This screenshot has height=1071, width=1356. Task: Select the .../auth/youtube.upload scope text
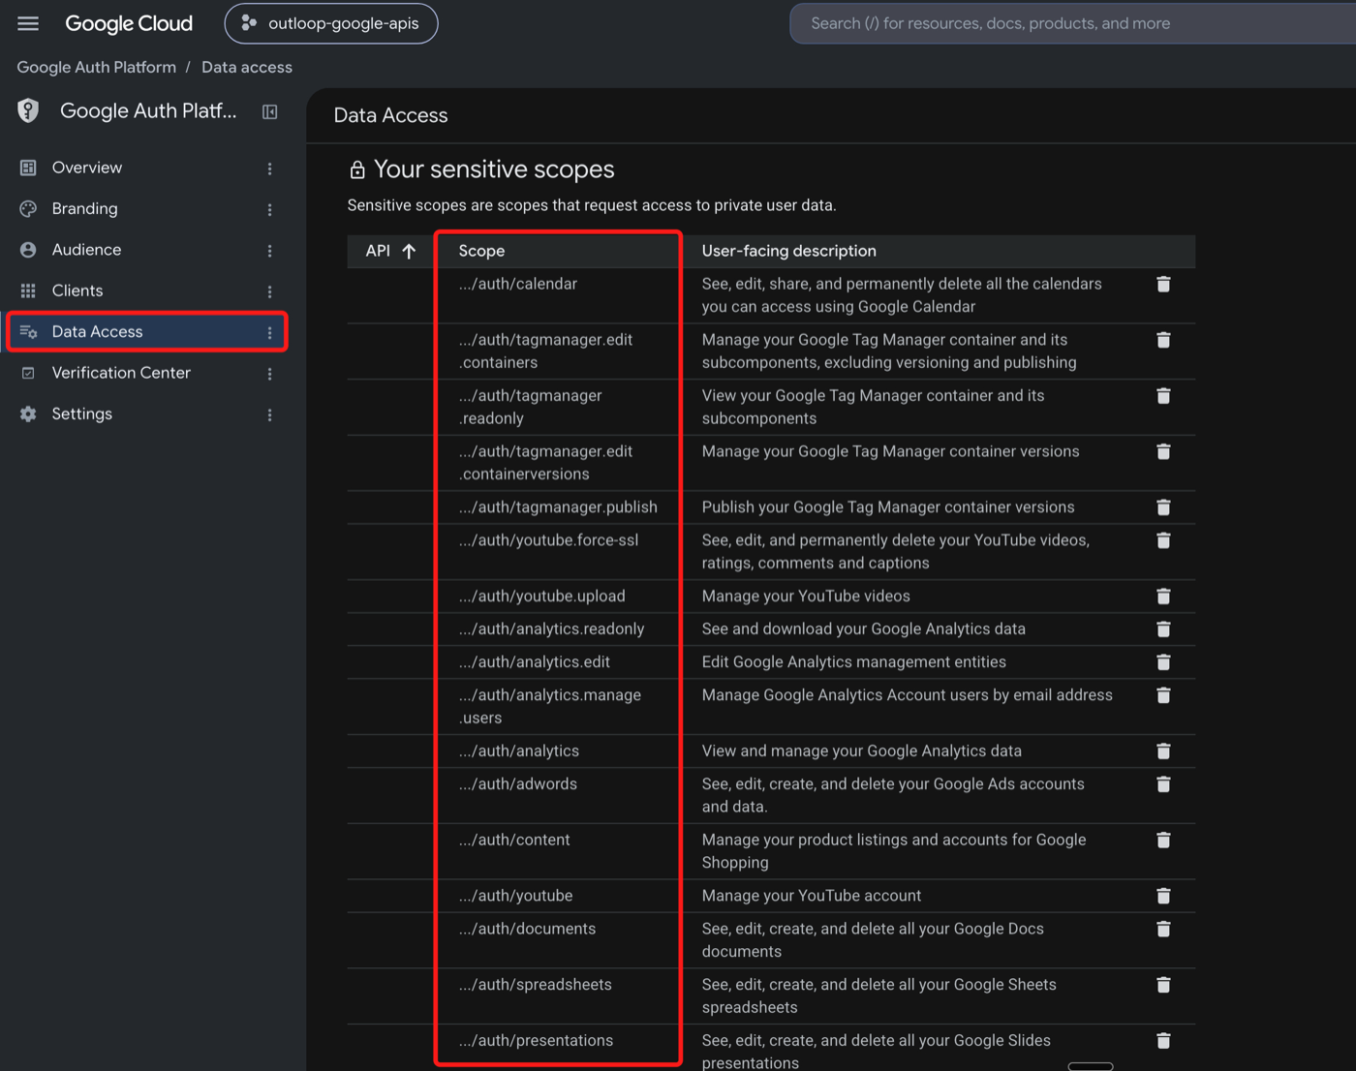(x=542, y=597)
